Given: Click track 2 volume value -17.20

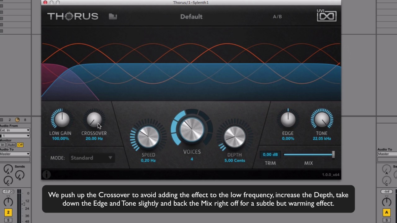Looking at the screenshot, I should (8, 192).
